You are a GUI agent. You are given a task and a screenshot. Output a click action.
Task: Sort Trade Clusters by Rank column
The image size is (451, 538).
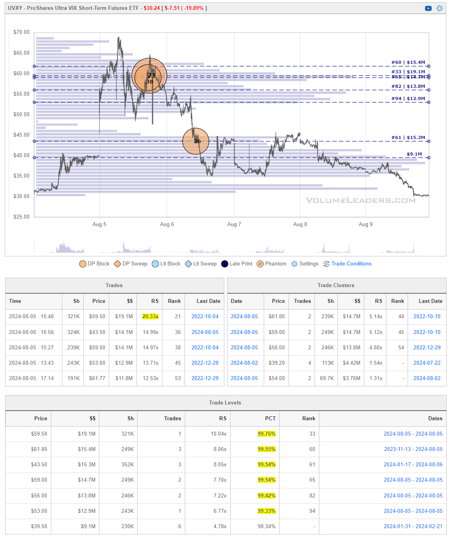(397, 301)
